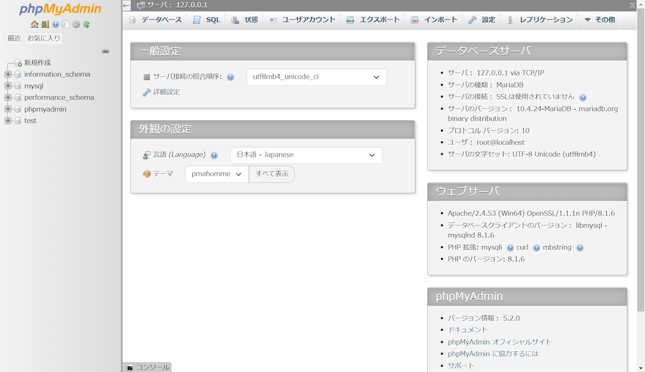Image resolution: width=645 pixels, height=372 pixels.
Task: Select the mysql database name
Action: 34,86
